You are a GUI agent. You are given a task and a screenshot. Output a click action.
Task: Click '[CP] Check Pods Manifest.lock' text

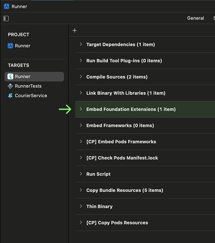click(122, 158)
